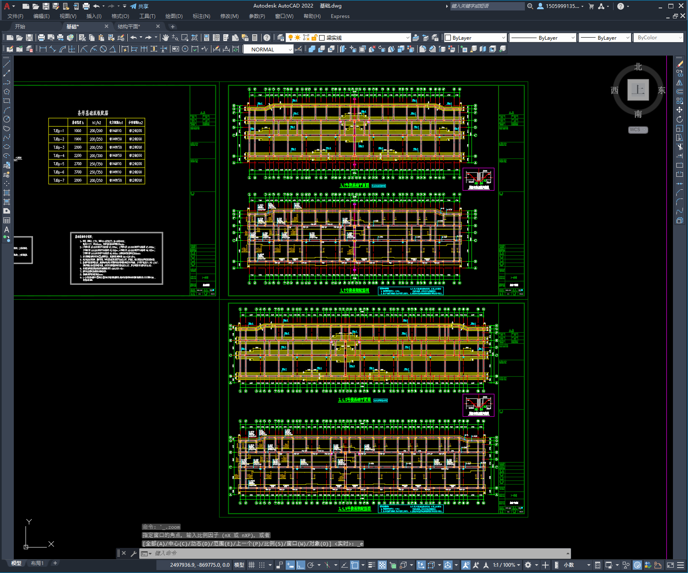Viewport: 688px width, 573px height.
Task: Open the 绘图(D) menu
Action: tap(174, 16)
